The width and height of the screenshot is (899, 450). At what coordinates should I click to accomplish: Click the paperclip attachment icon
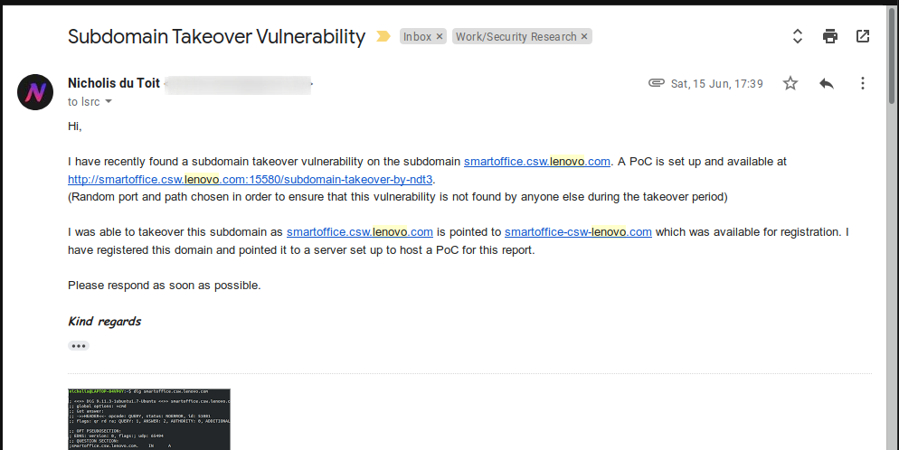[x=656, y=83]
